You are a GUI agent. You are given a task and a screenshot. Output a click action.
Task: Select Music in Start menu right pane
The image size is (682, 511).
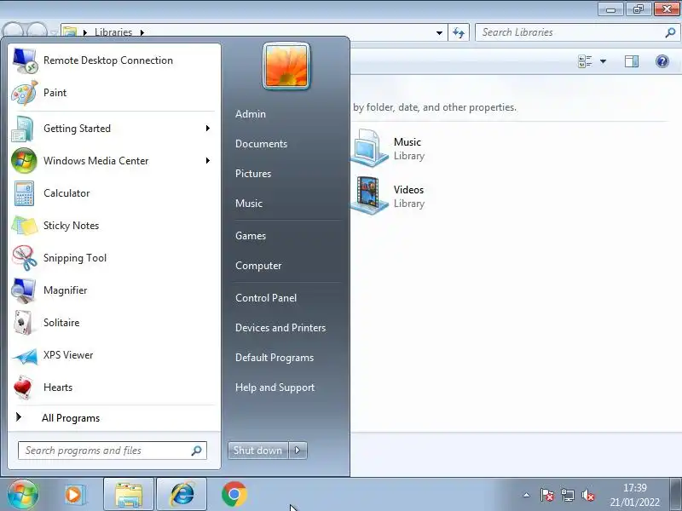[x=249, y=204]
